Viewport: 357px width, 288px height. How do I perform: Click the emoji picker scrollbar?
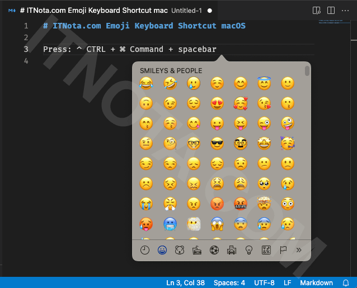[x=307, y=71]
